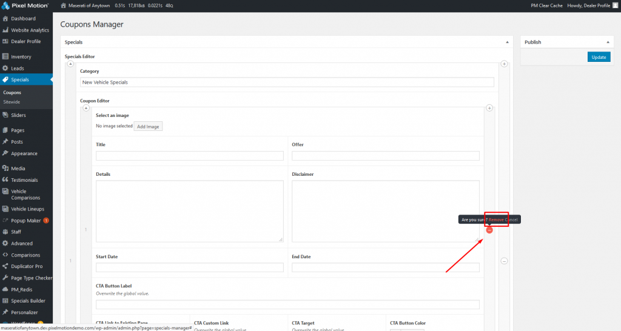The image size is (621, 331).
Task: Click the Vehicle Comparisons icon
Action: 5,191
